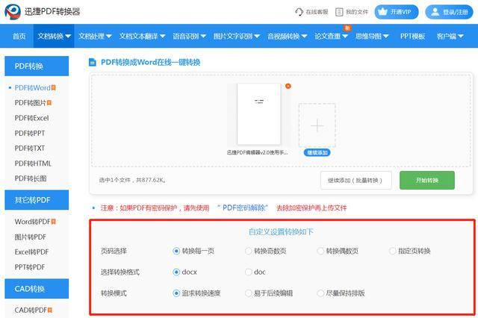Click the 选中1个文件，共877.62K status text

[132, 180]
